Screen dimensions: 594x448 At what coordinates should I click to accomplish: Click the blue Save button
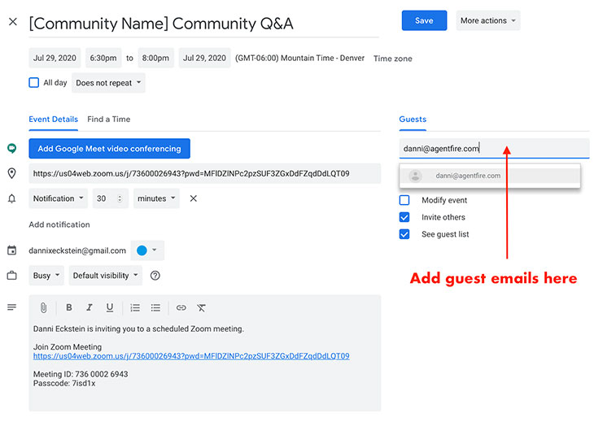click(x=424, y=21)
